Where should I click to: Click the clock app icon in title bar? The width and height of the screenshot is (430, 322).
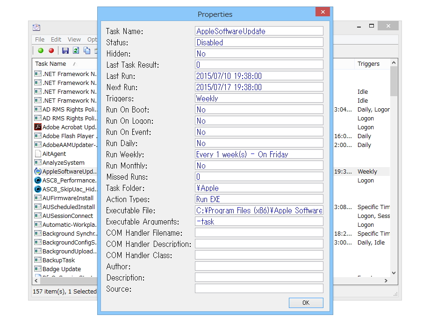click(x=36, y=27)
